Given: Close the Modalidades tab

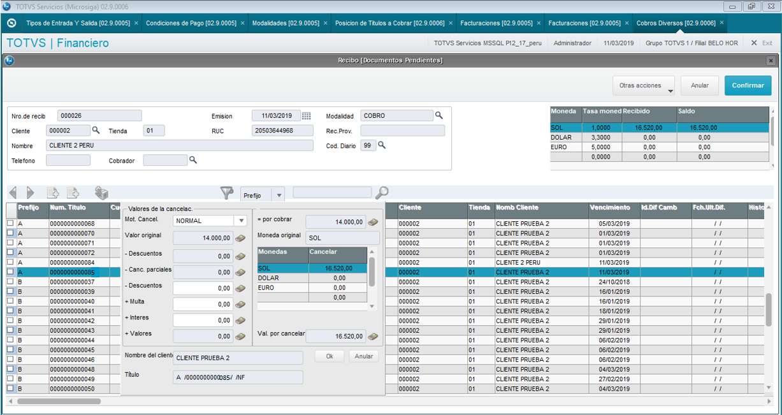Looking at the screenshot, I should (x=325, y=23).
